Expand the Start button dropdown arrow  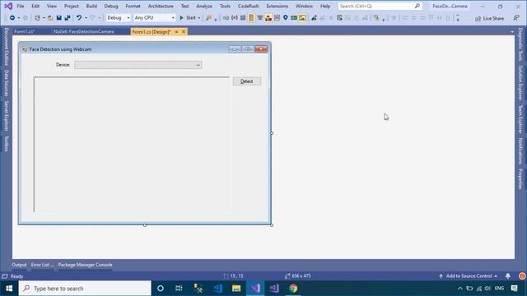tap(199, 18)
